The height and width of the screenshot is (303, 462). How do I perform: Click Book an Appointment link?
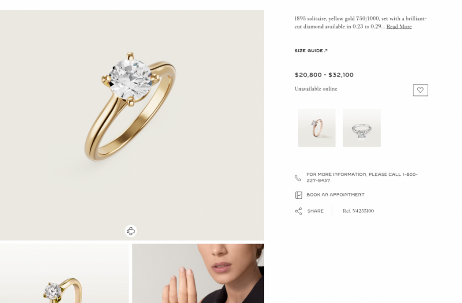coord(335,195)
